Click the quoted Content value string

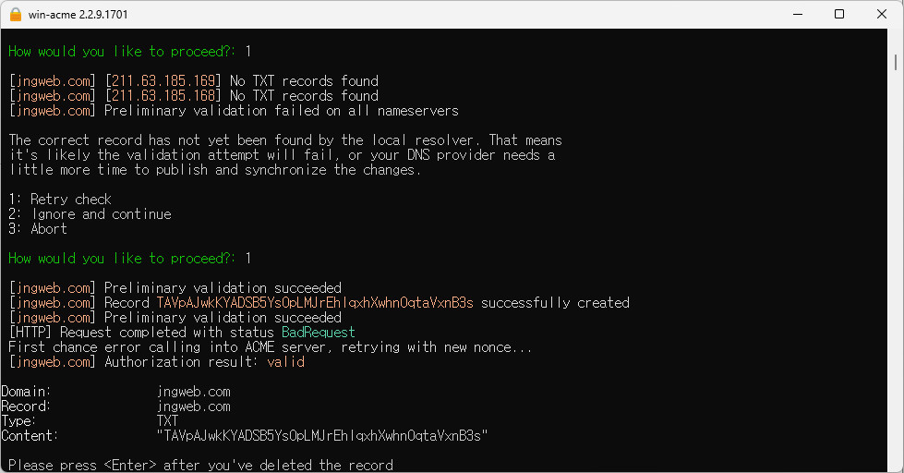[322, 435]
